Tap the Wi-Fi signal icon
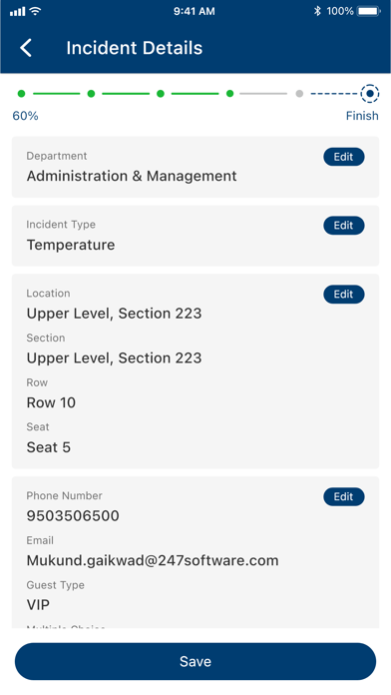This screenshot has height=695, width=391. pos(36,11)
